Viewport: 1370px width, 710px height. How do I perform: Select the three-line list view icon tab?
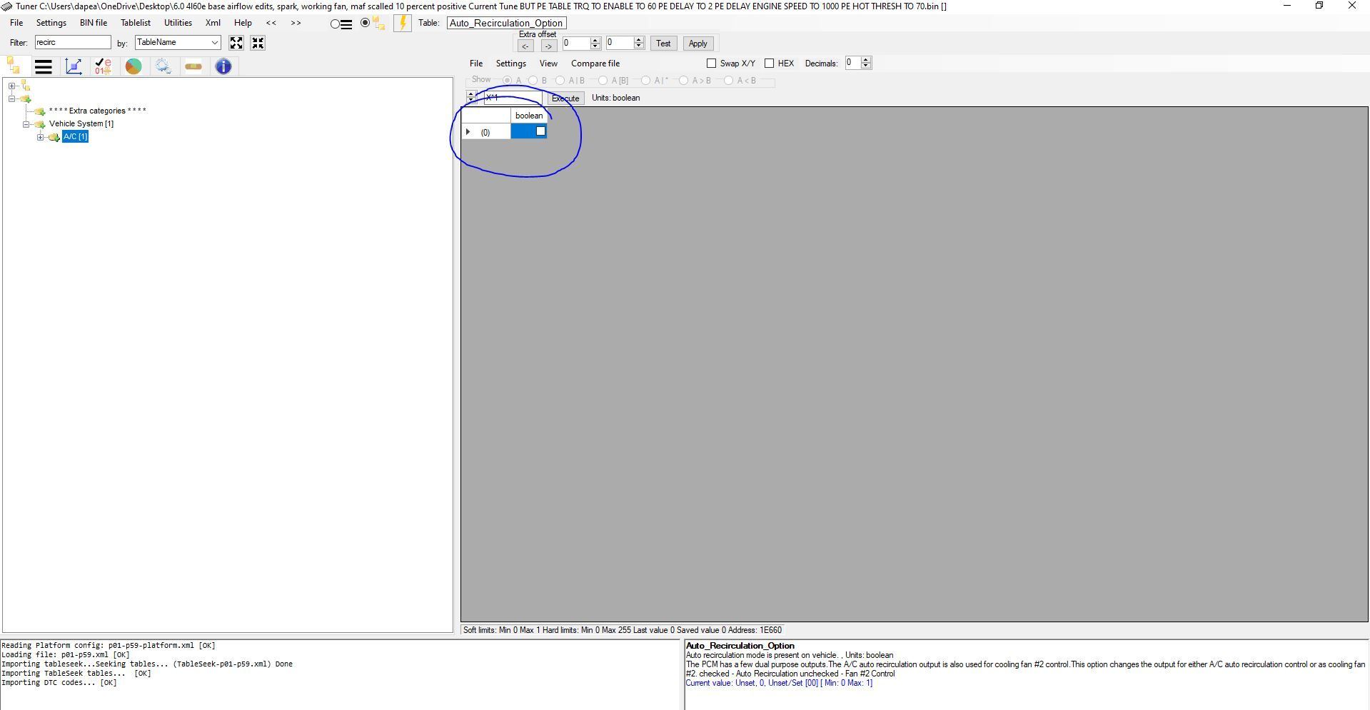tap(44, 66)
